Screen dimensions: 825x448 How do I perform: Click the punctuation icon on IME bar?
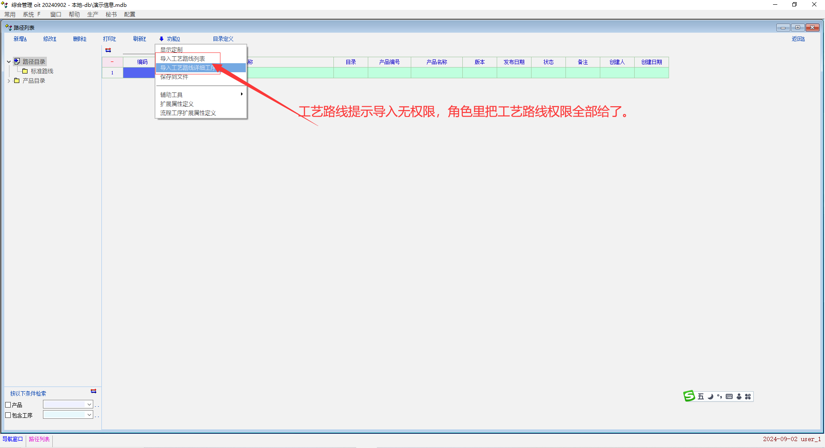[x=719, y=396]
